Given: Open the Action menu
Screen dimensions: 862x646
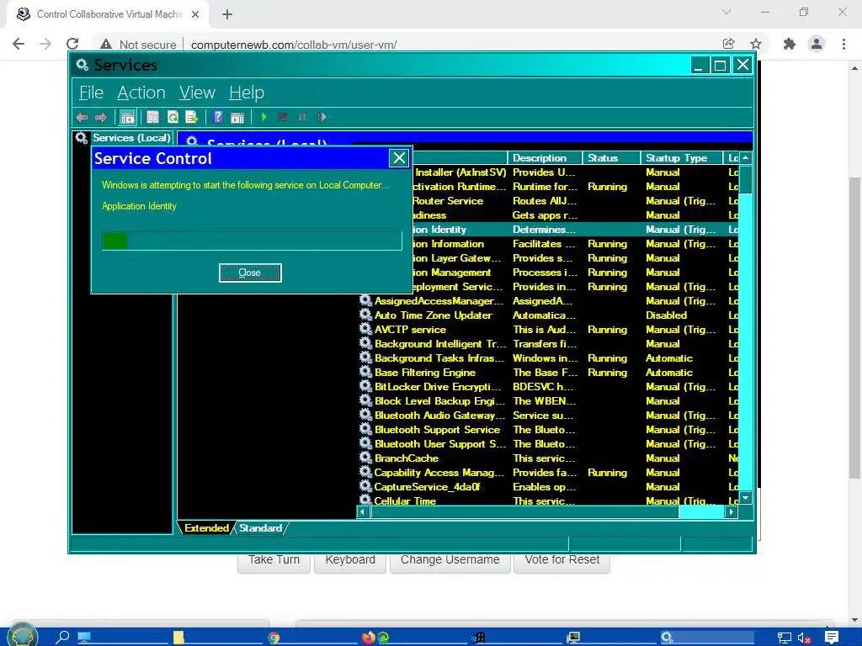Looking at the screenshot, I should tap(141, 93).
